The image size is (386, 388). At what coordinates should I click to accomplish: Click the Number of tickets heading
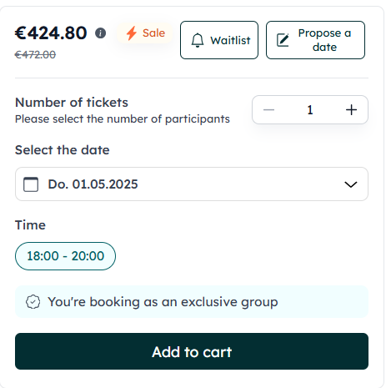[72, 103]
